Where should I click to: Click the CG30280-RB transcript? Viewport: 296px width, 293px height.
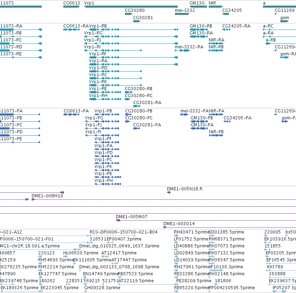click(x=129, y=92)
